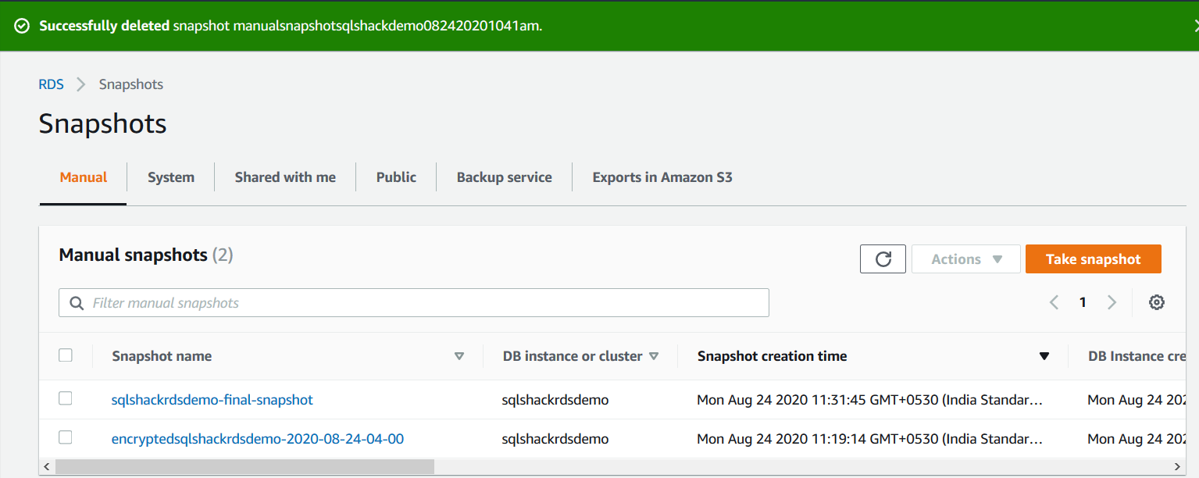
Task: Check the encryptedsqlshackrdsdemo snapshot row checkbox
Action: [x=66, y=437]
